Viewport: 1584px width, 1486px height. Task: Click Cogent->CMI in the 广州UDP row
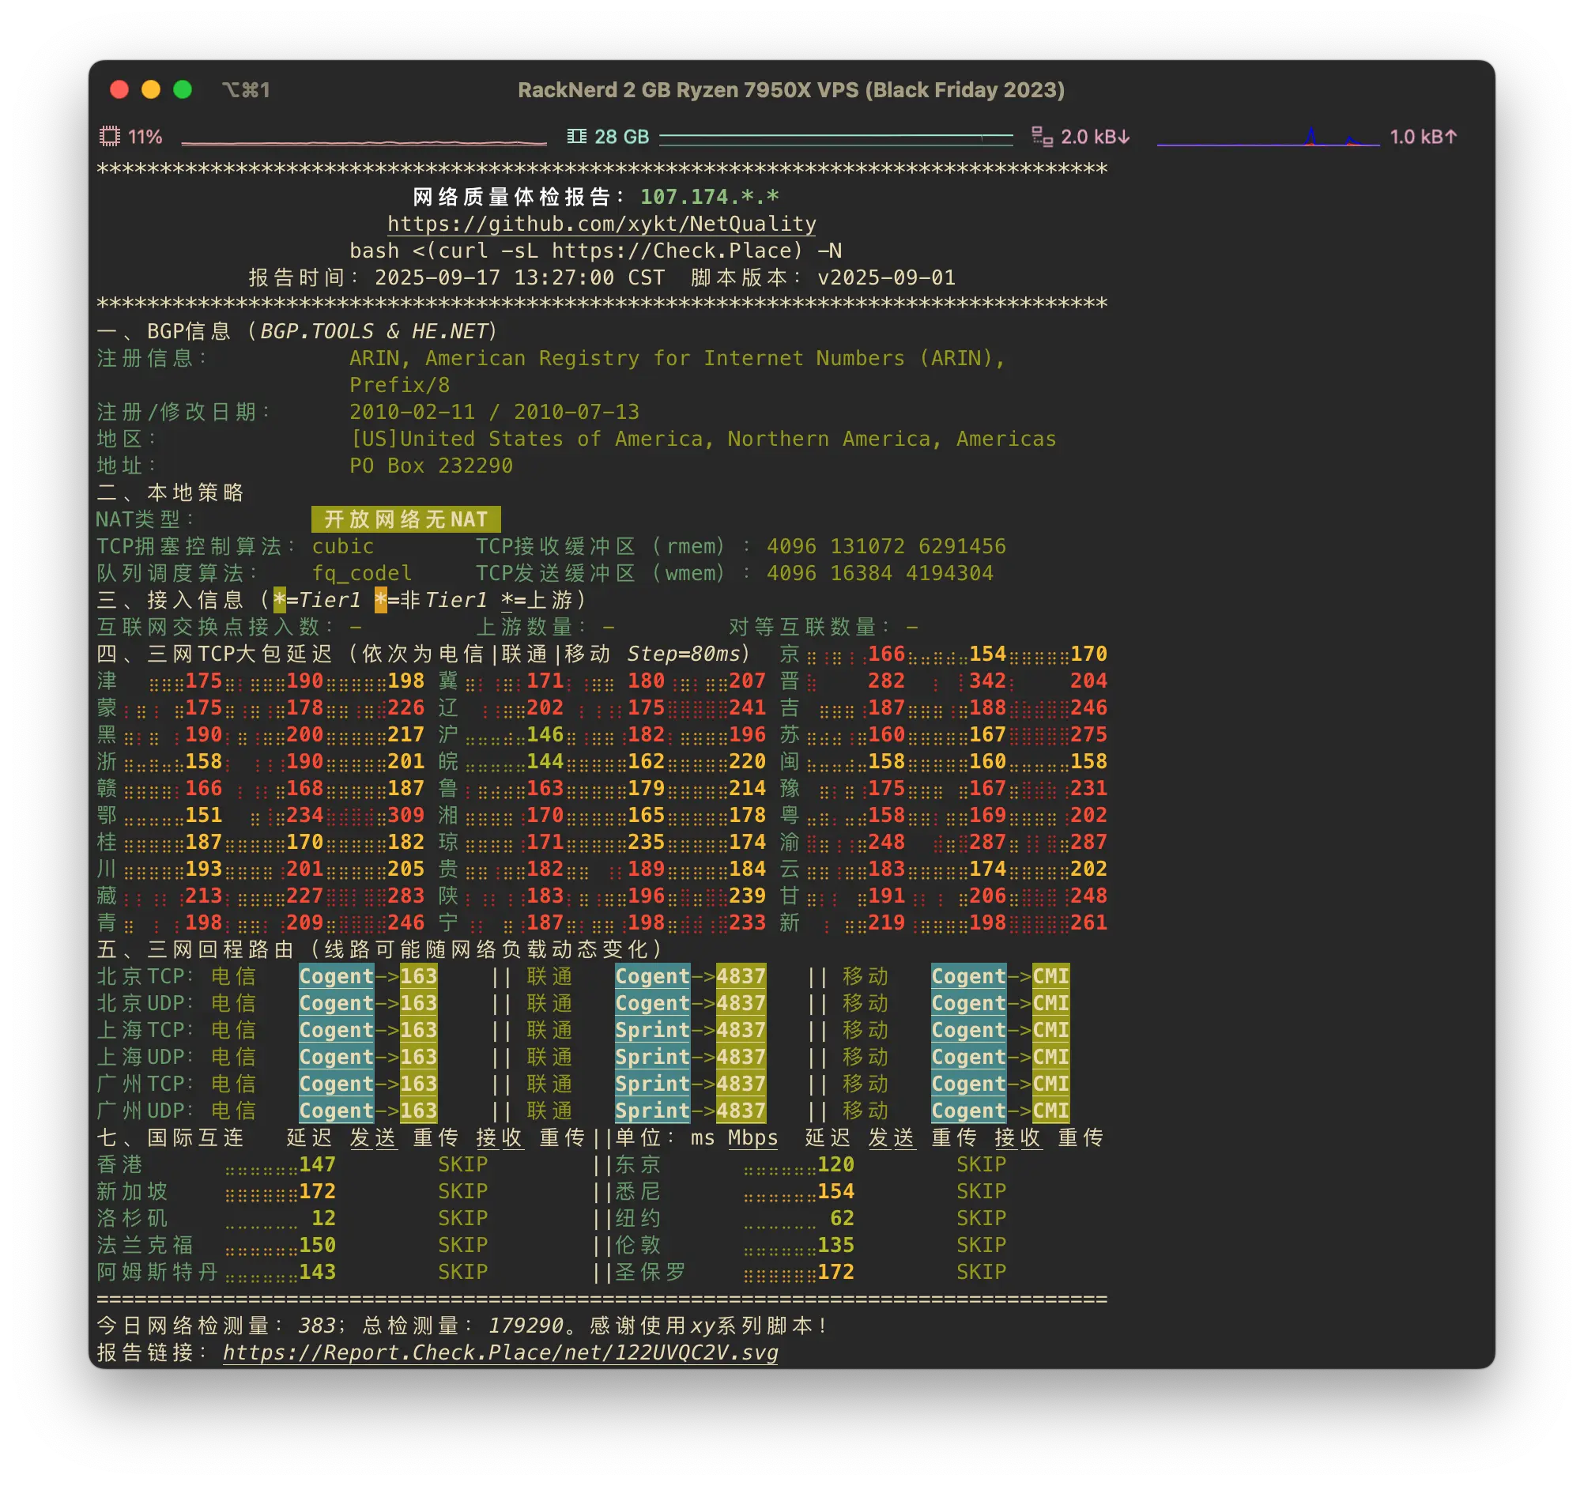1000,1110
